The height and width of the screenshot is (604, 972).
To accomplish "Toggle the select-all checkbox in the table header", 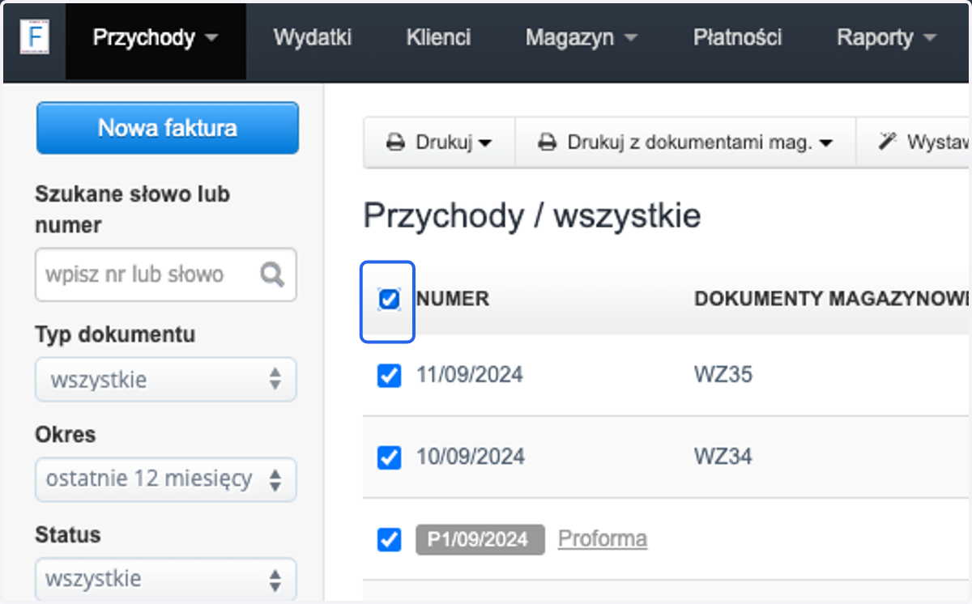I will click(389, 300).
